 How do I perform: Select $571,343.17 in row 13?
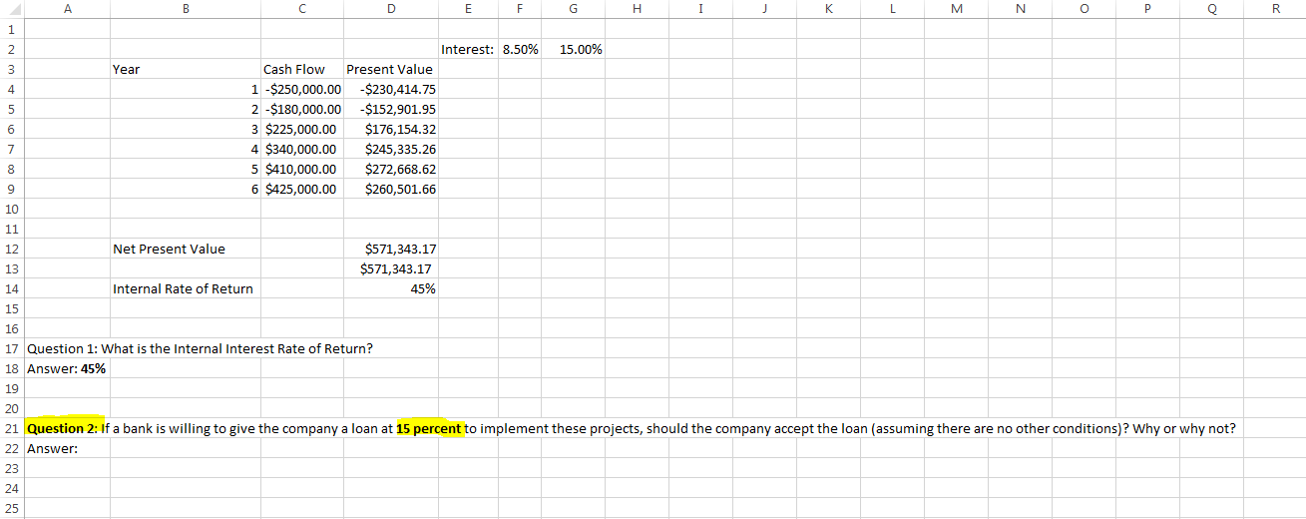pyautogui.click(x=389, y=268)
